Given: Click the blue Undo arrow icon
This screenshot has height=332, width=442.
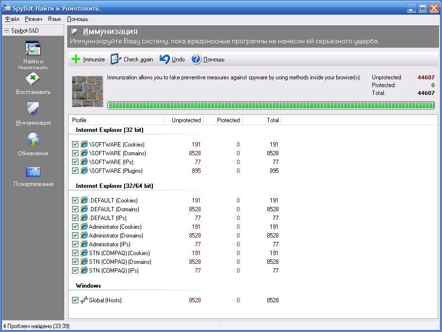Looking at the screenshot, I should (165, 59).
